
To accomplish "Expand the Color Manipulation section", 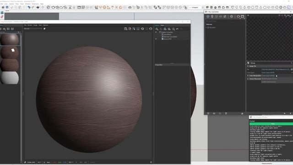I will click(248, 76).
